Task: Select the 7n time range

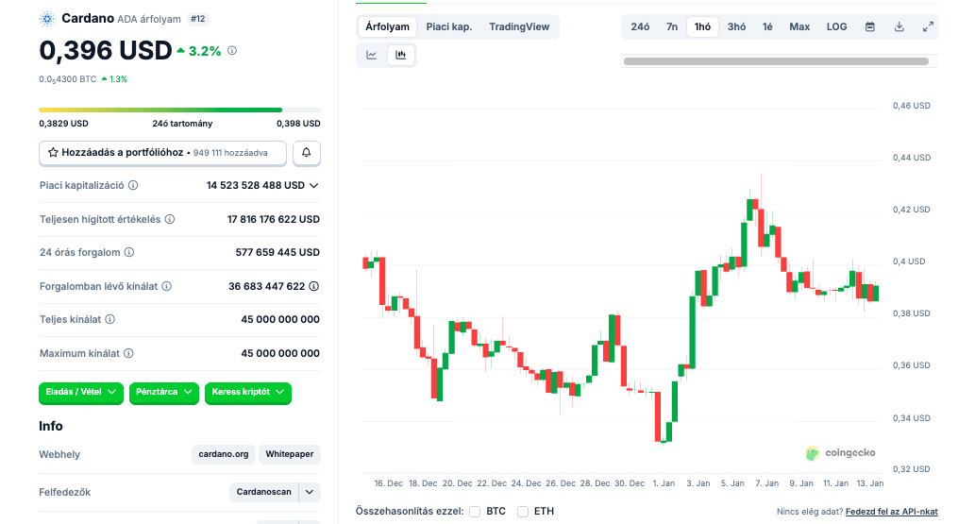Action: (672, 26)
